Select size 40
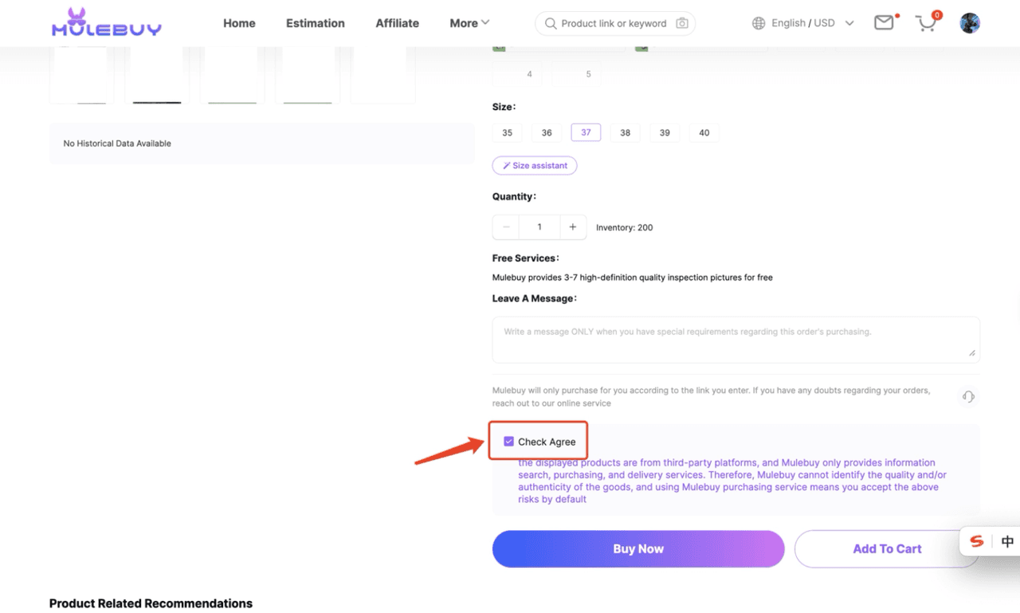The height and width of the screenshot is (613, 1020). (704, 132)
